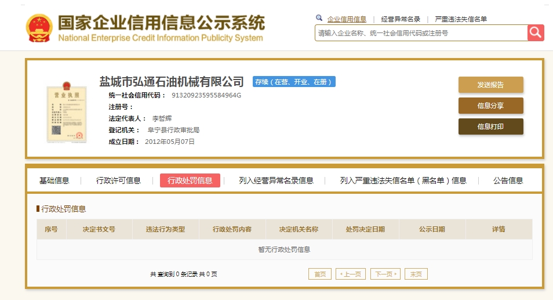This screenshot has height=300, width=553.
Task: Click establishment date 2012年05月07日
Action: [170, 142]
